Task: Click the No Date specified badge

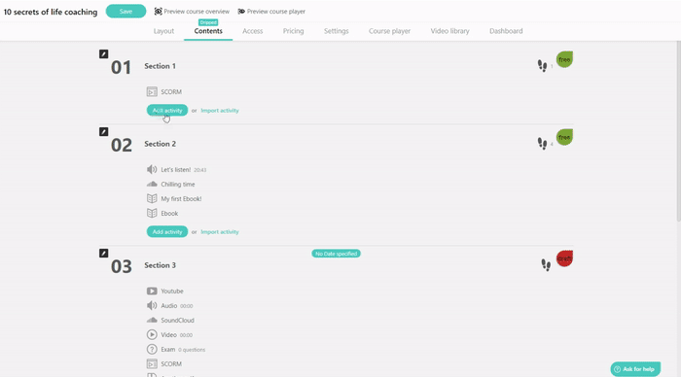Action: coord(337,254)
